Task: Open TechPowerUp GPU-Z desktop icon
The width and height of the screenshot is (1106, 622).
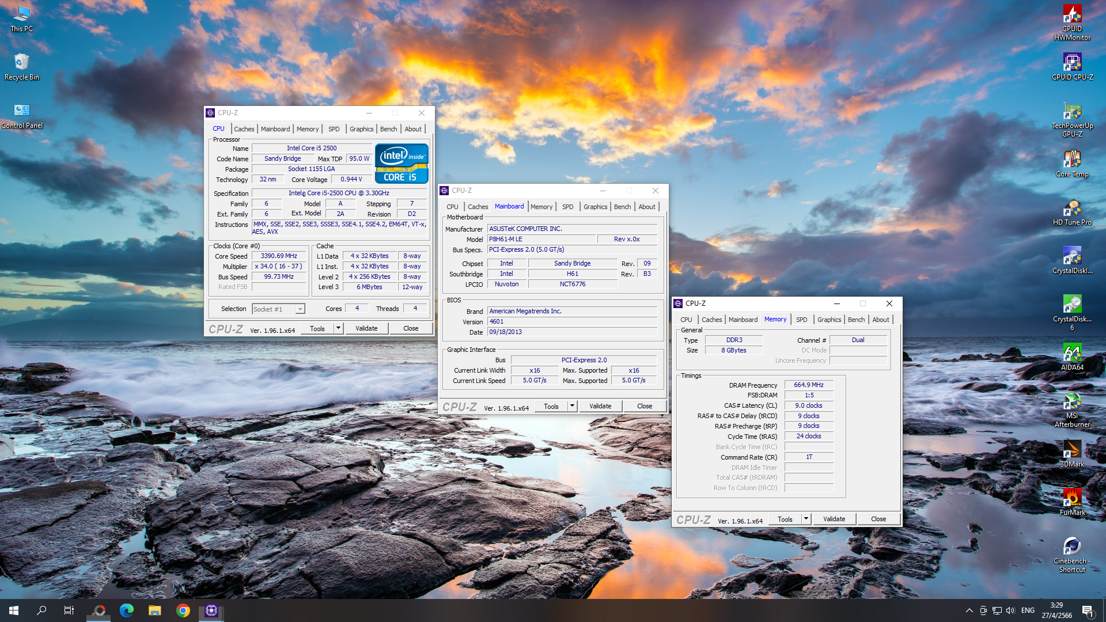Action: tap(1071, 112)
